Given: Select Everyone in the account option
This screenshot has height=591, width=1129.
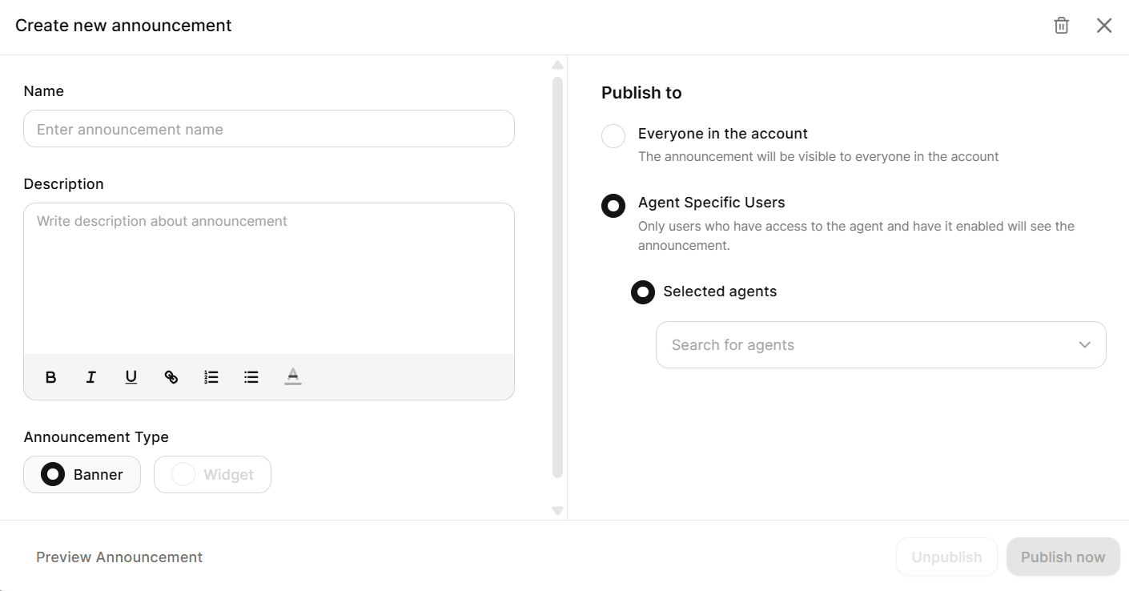Looking at the screenshot, I should [x=613, y=136].
